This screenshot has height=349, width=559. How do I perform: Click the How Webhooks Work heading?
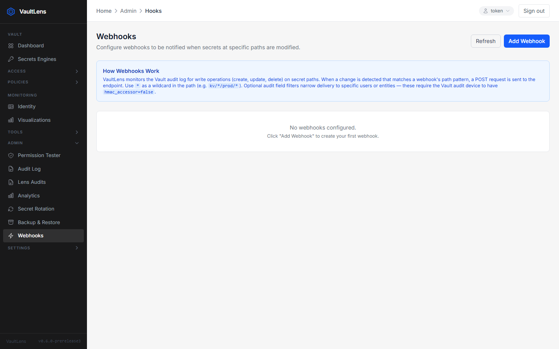[131, 71]
